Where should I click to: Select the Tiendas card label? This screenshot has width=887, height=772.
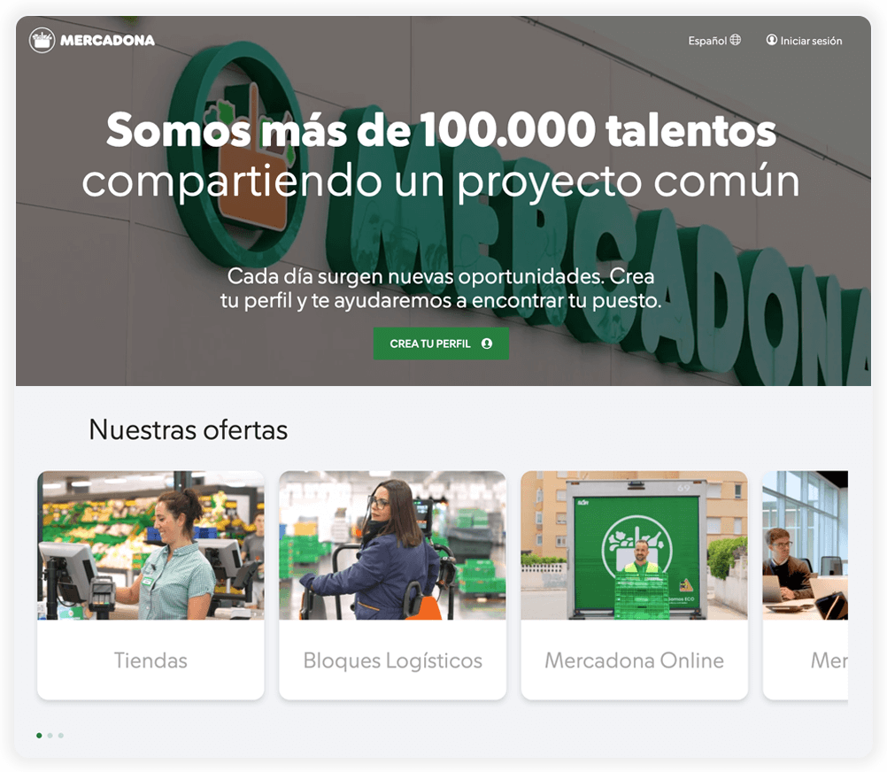[x=150, y=660]
